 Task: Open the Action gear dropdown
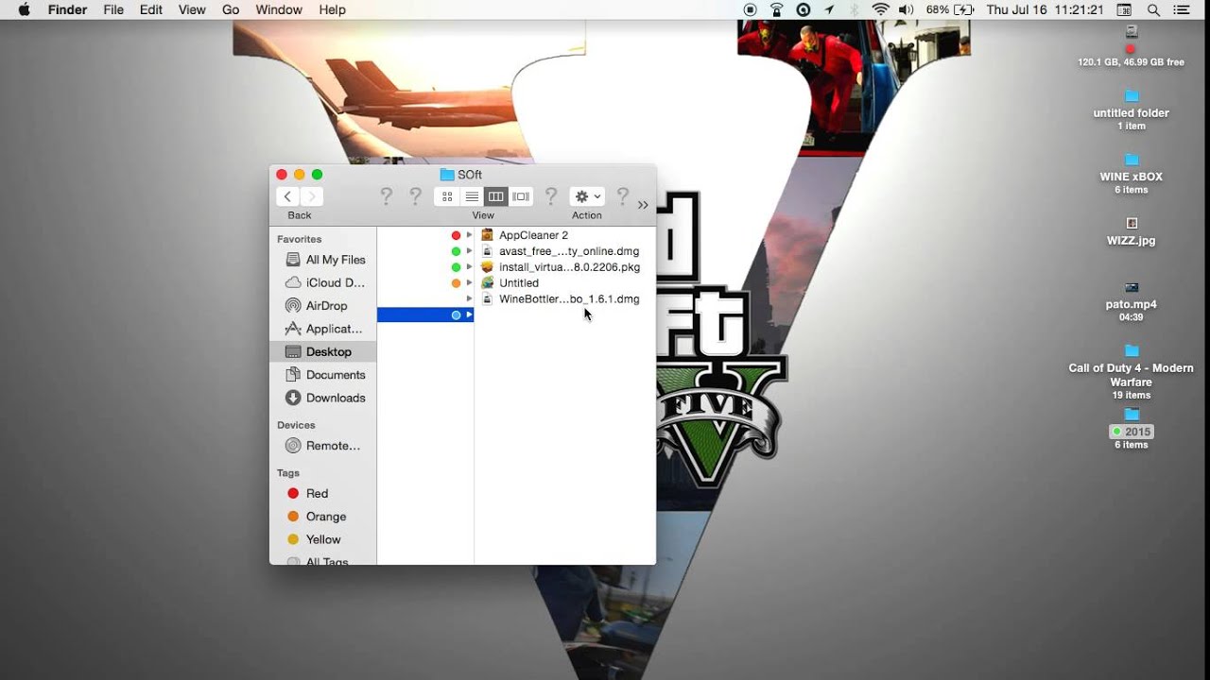(x=587, y=196)
